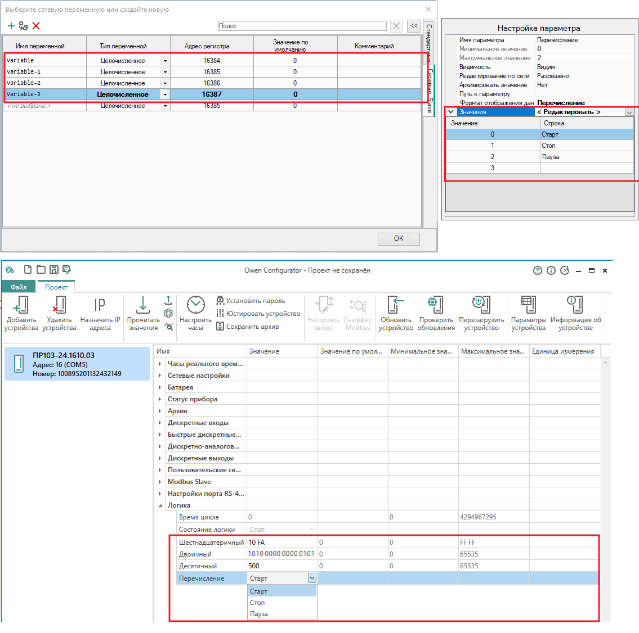Click Проверить обновления globe icon
This screenshot has width=639, height=633.
436,305
